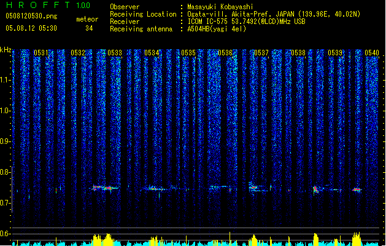Click the 0532 time marker
The image size is (386, 246).
(x=78, y=53)
